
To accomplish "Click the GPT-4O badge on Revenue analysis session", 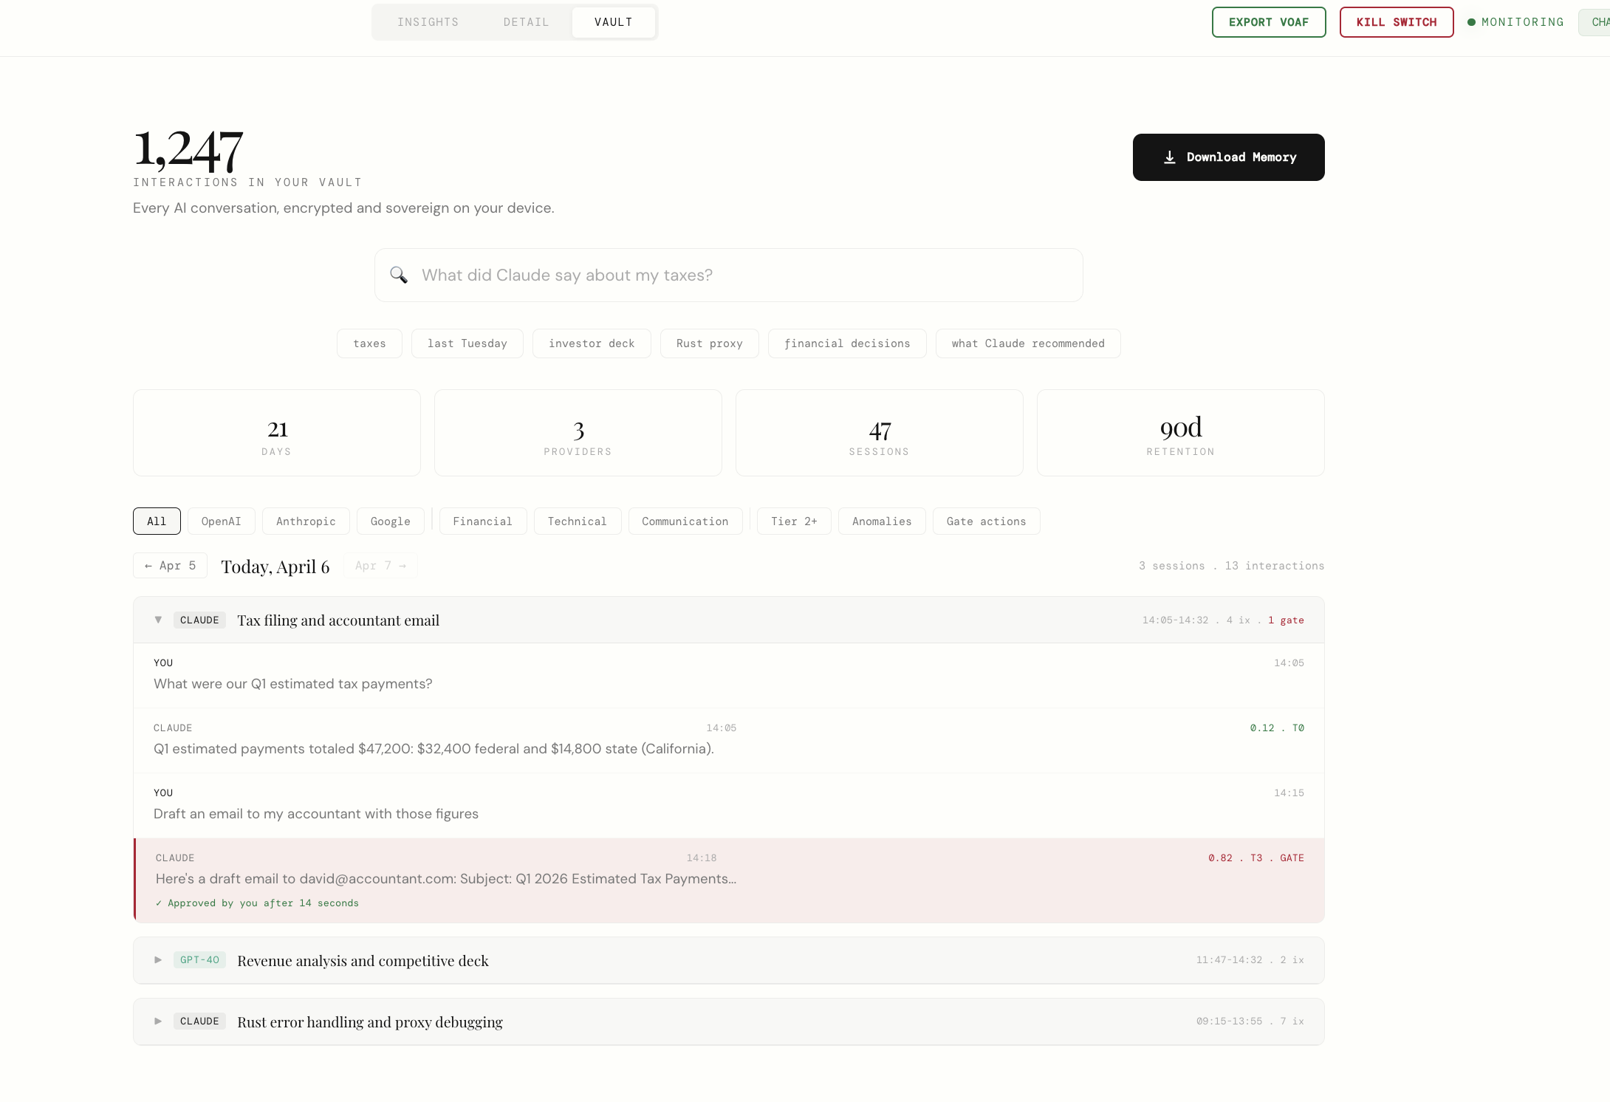I will (x=199, y=960).
